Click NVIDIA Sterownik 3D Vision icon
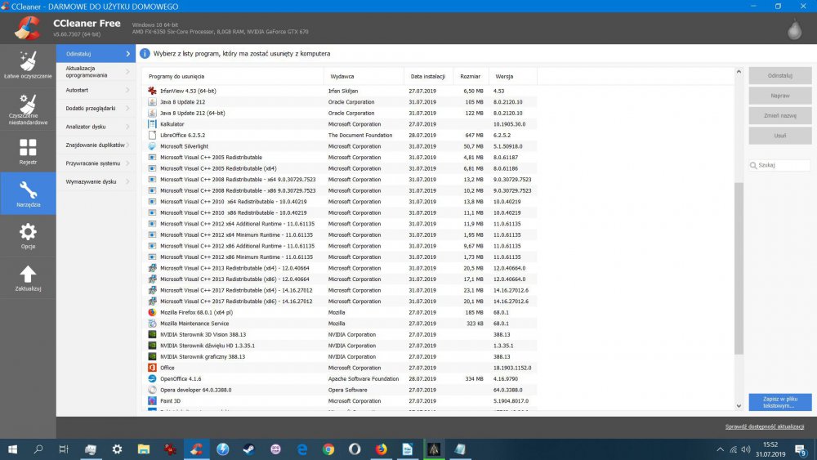Image resolution: width=817 pixels, height=460 pixels. tap(152, 334)
